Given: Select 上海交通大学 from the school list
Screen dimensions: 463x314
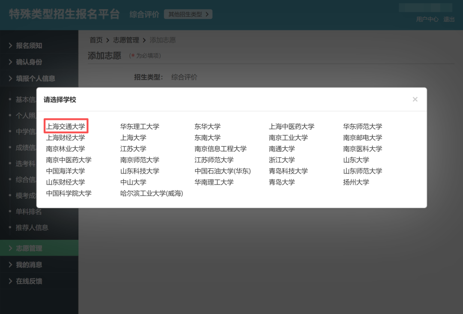Looking at the screenshot, I should [x=66, y=127].
